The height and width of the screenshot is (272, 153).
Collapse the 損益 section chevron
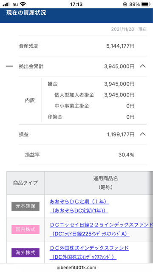(143, 134)
